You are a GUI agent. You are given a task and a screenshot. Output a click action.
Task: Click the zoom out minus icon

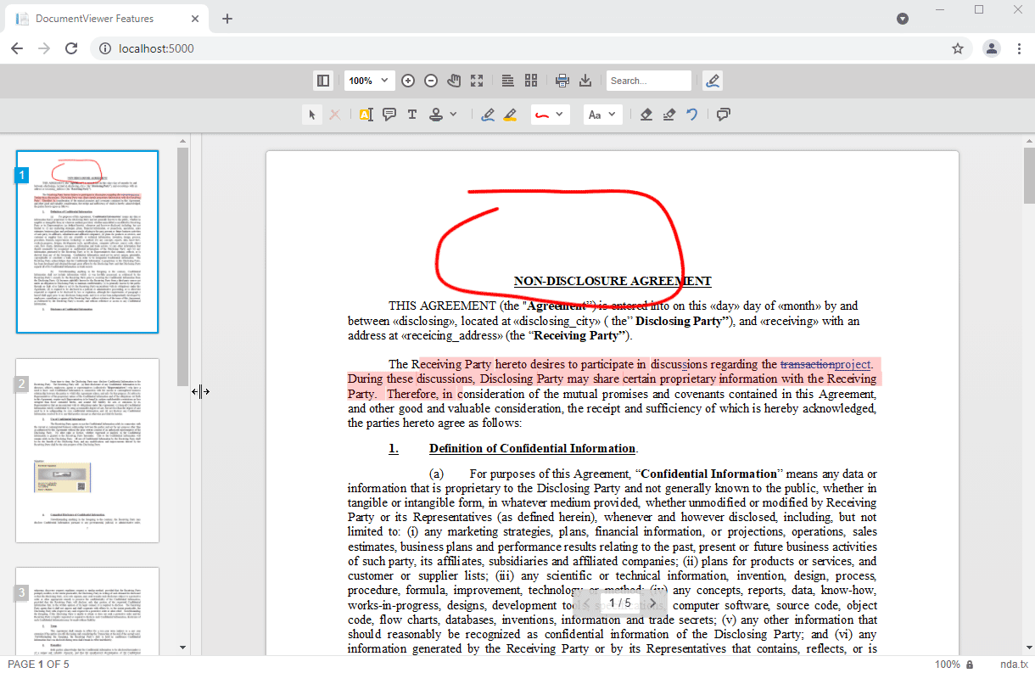pyautogui.click(x=431, y=81)
